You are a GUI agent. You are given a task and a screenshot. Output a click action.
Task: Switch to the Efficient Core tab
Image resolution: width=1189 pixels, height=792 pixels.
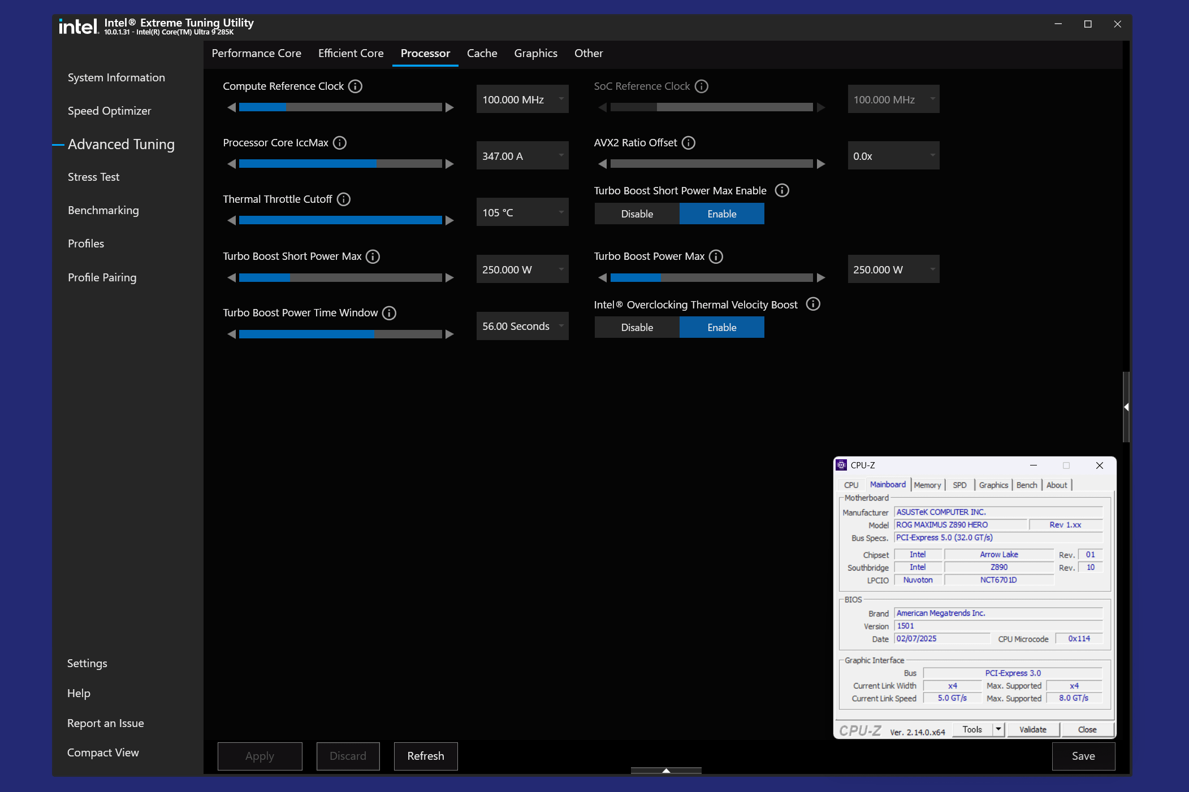tap(351, 53)
